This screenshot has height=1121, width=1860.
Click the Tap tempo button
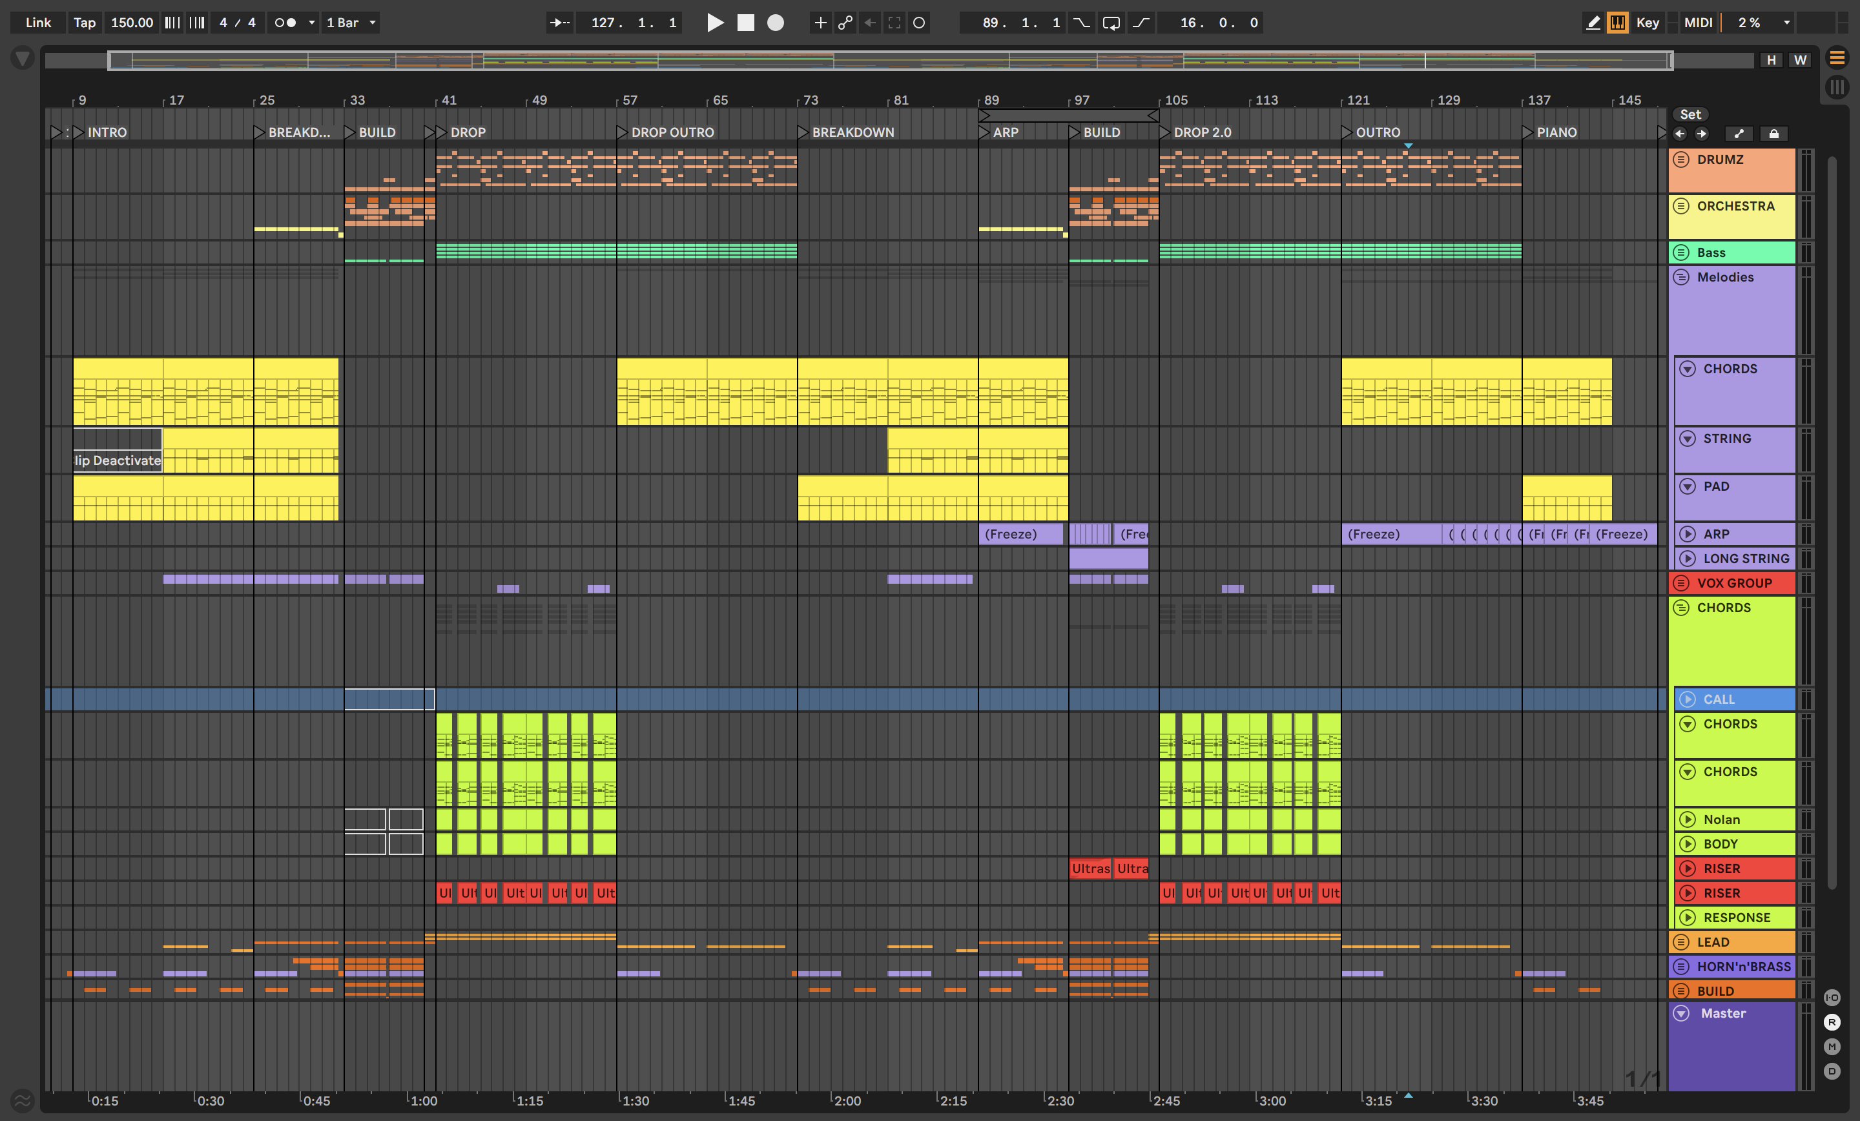pyautogui.click(x=85, y=23)
